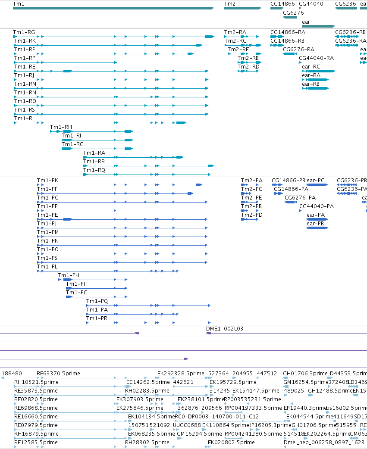
Task: Choose the ear-PC protein label
Action: 315,181
